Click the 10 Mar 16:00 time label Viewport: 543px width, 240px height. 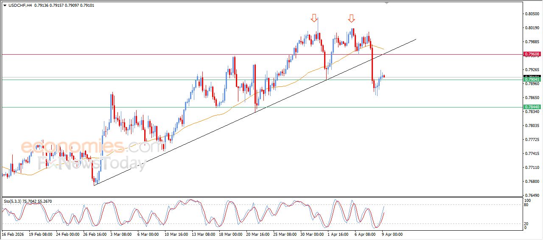176,234
